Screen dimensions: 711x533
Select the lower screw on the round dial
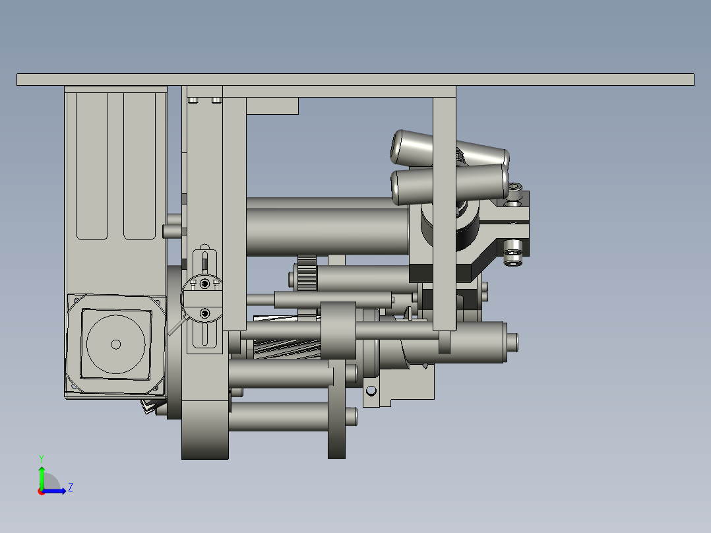pyautogui.click(x=205, y=313)
